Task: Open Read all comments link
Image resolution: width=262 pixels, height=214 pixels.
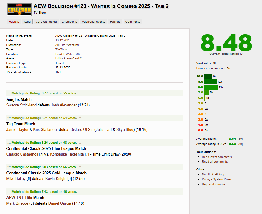Action: 215,162
